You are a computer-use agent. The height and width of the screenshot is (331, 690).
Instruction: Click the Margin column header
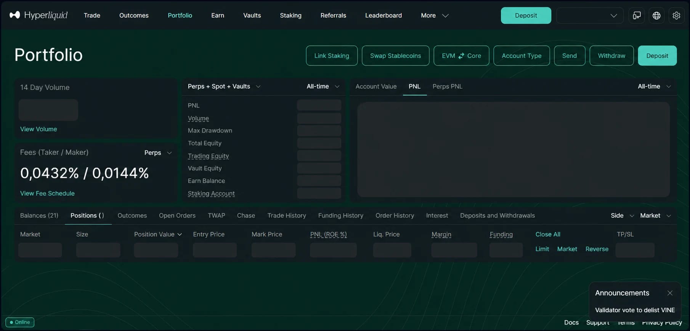(441, 234)
